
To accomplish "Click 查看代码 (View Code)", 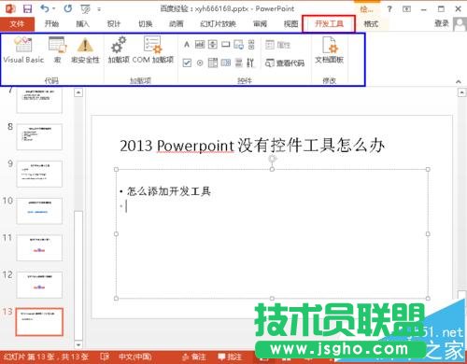I will (285, 63).
